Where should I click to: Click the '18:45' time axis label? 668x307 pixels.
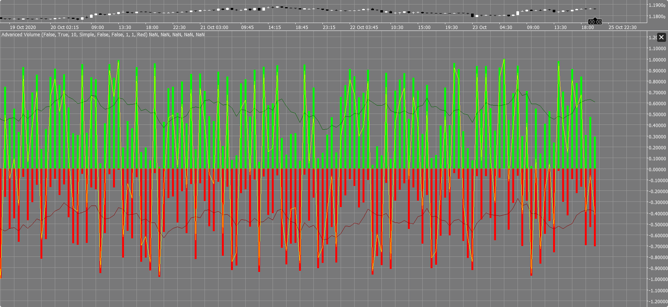(302, 28)
